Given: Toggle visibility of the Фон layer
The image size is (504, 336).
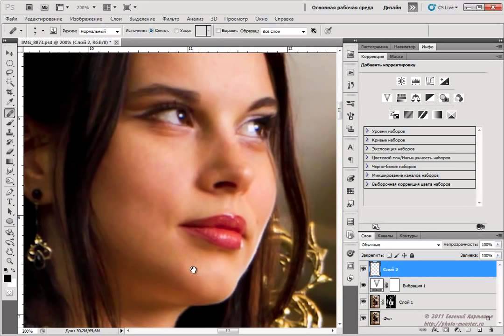Looking at the screenshot, I should (x=364, y=318).
